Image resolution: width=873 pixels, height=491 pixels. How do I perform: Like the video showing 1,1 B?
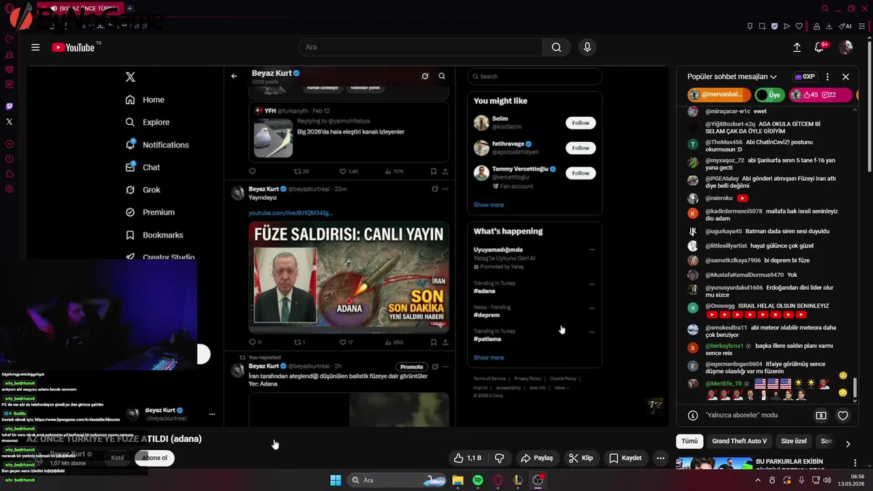(x=468, y=458)
